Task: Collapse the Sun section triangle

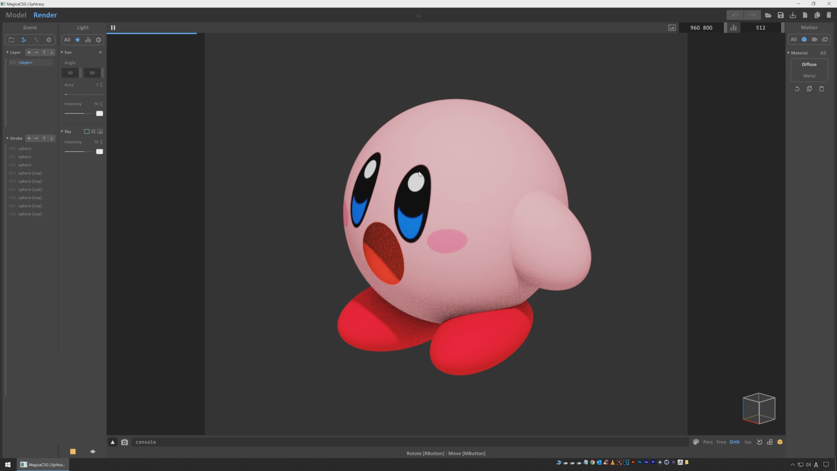Action: (x=62, y=52)
